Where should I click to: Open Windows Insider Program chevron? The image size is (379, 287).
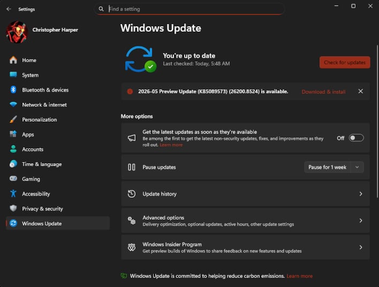(361, 247)
